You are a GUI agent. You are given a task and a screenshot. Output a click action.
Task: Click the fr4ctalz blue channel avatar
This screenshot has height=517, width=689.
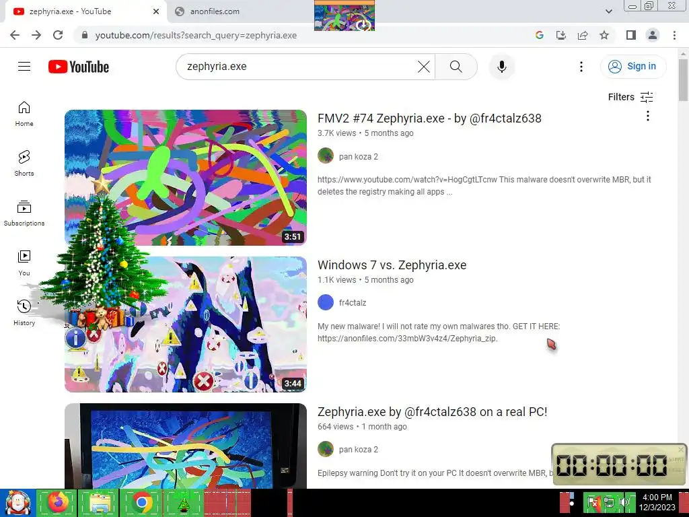click(x=326, y=302)
